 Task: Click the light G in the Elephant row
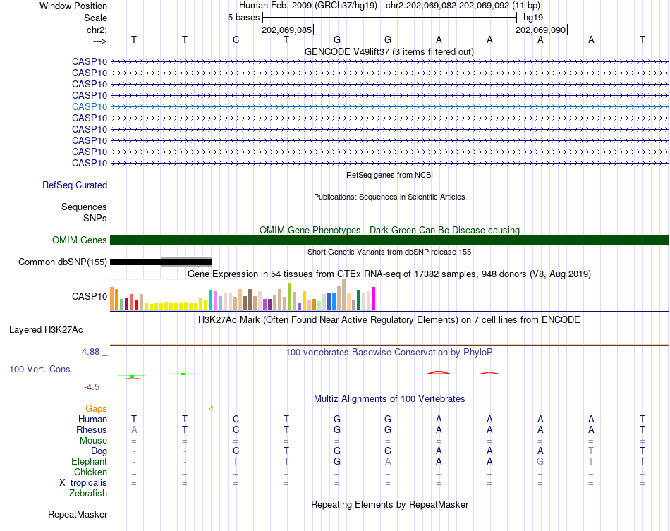pyautogui.click(x=540, y=461)
